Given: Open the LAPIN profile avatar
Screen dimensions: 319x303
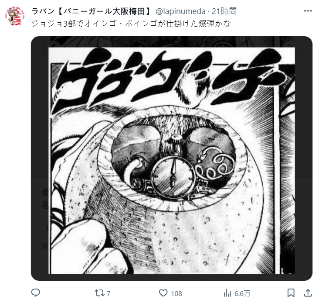Looking at the screenshot, I should tap(15, 16).
